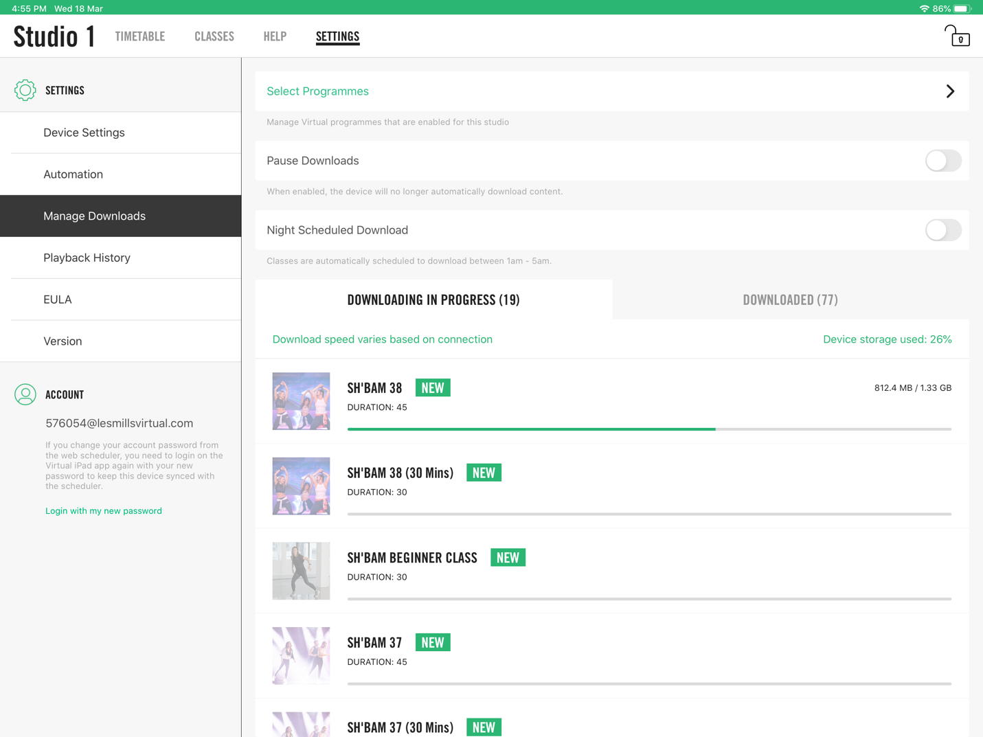Viewport: 983px width, 737px height.
Task: Click SH'BAM 38 (30 Mins) progress bar
Action: pos(649,514)
